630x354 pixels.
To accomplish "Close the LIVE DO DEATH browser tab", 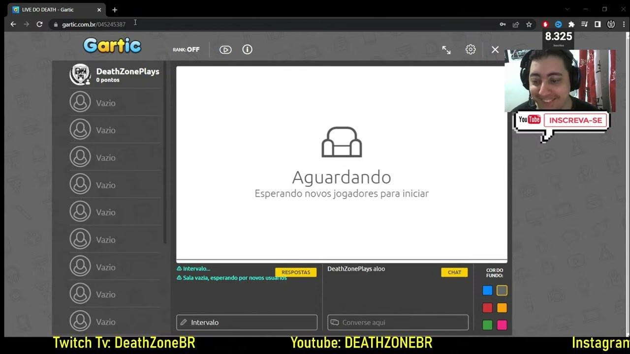I will coord(99,10).
